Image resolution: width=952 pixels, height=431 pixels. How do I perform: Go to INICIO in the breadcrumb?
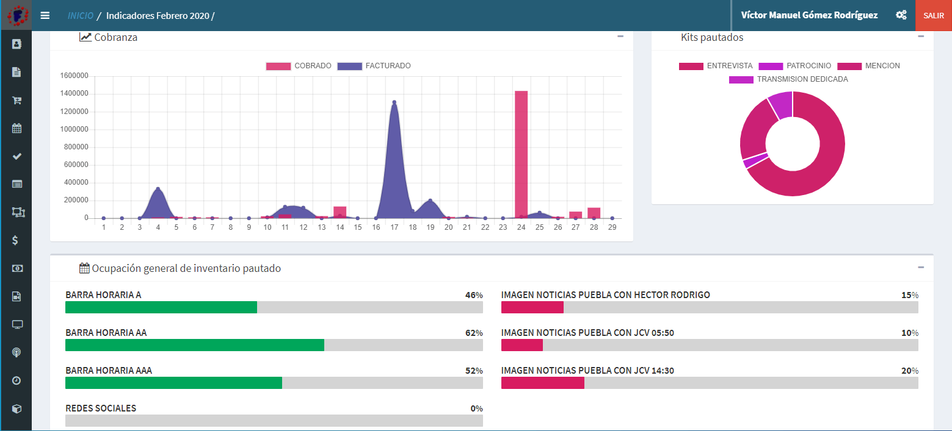point(81,15)
